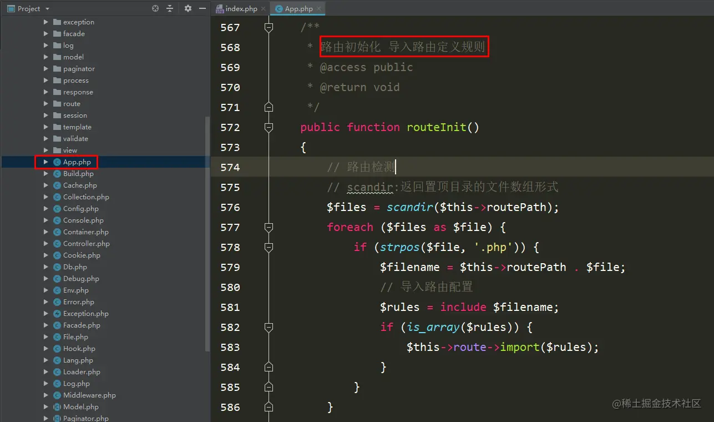This screenshot has width=714, height=422.
Task: Click the Db.php class icon
Action: 57,267
